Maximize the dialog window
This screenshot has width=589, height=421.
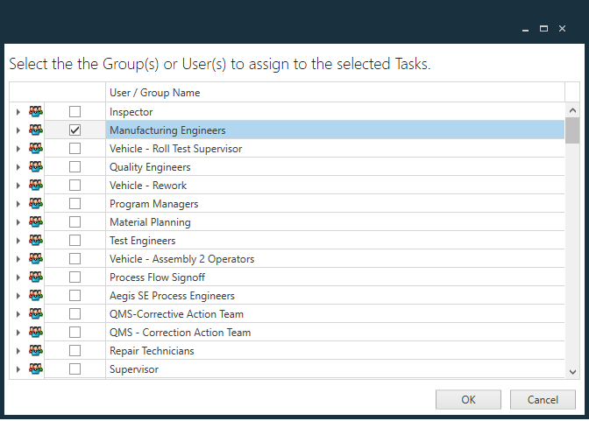click(x=543, y=29)
